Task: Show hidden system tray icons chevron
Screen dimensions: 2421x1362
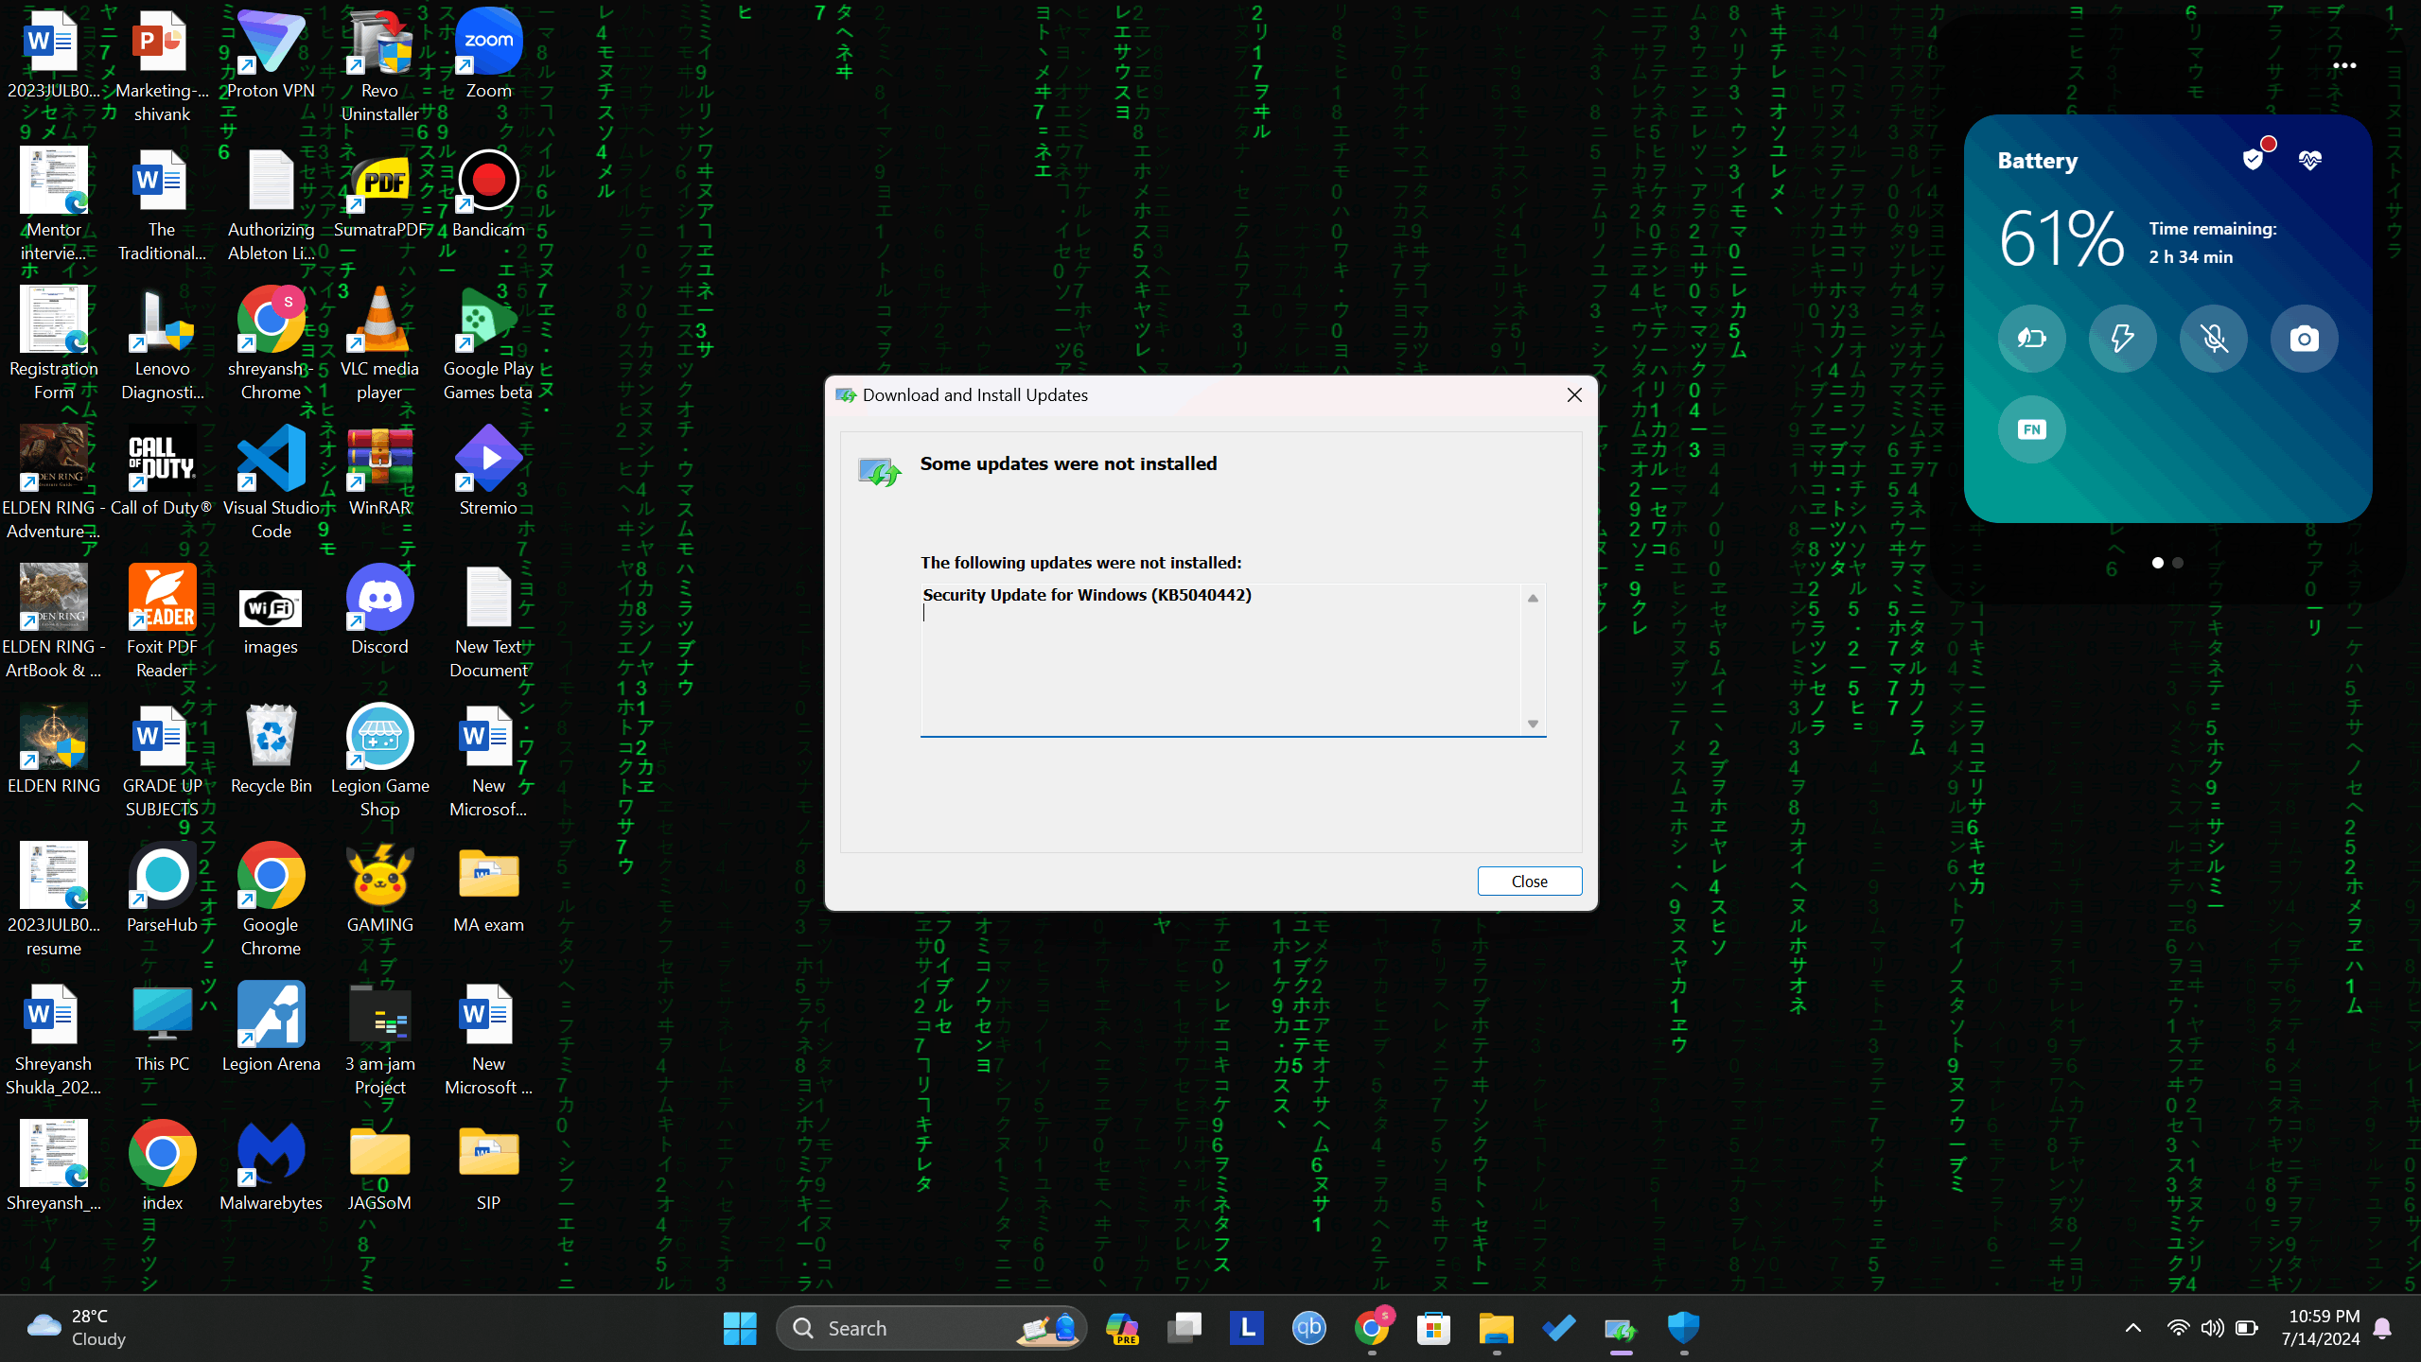Action: click(x=2132, y=1328)
